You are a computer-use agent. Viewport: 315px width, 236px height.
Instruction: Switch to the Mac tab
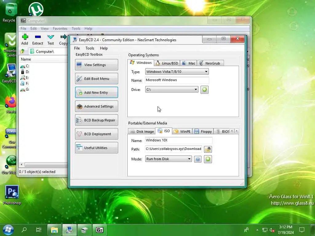189,63
